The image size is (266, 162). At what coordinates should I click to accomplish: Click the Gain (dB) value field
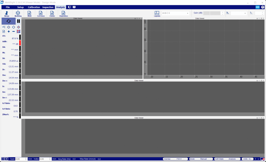212,13
